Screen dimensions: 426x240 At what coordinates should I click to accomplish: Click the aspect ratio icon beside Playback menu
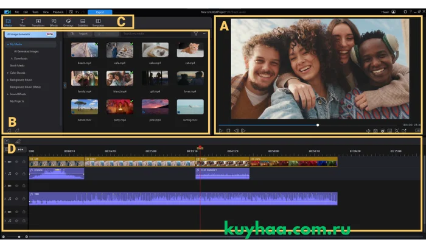[x=71, y=12]
